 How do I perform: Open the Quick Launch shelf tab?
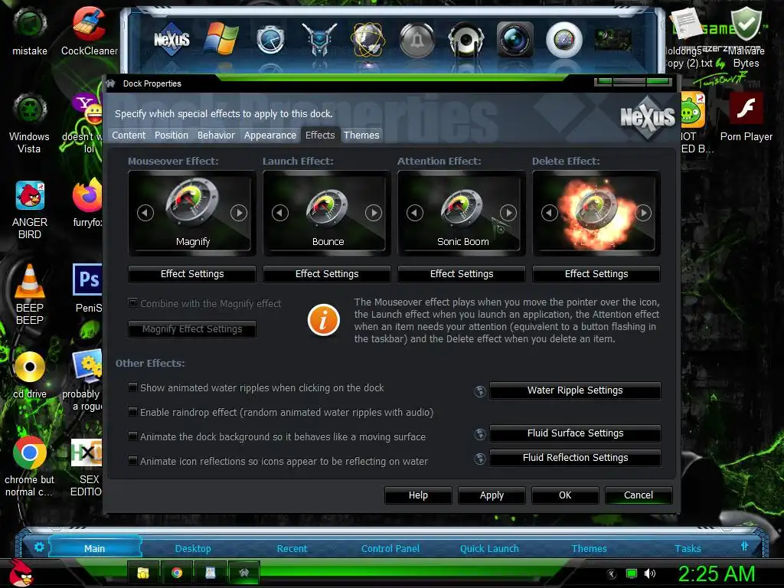(489, 548)
